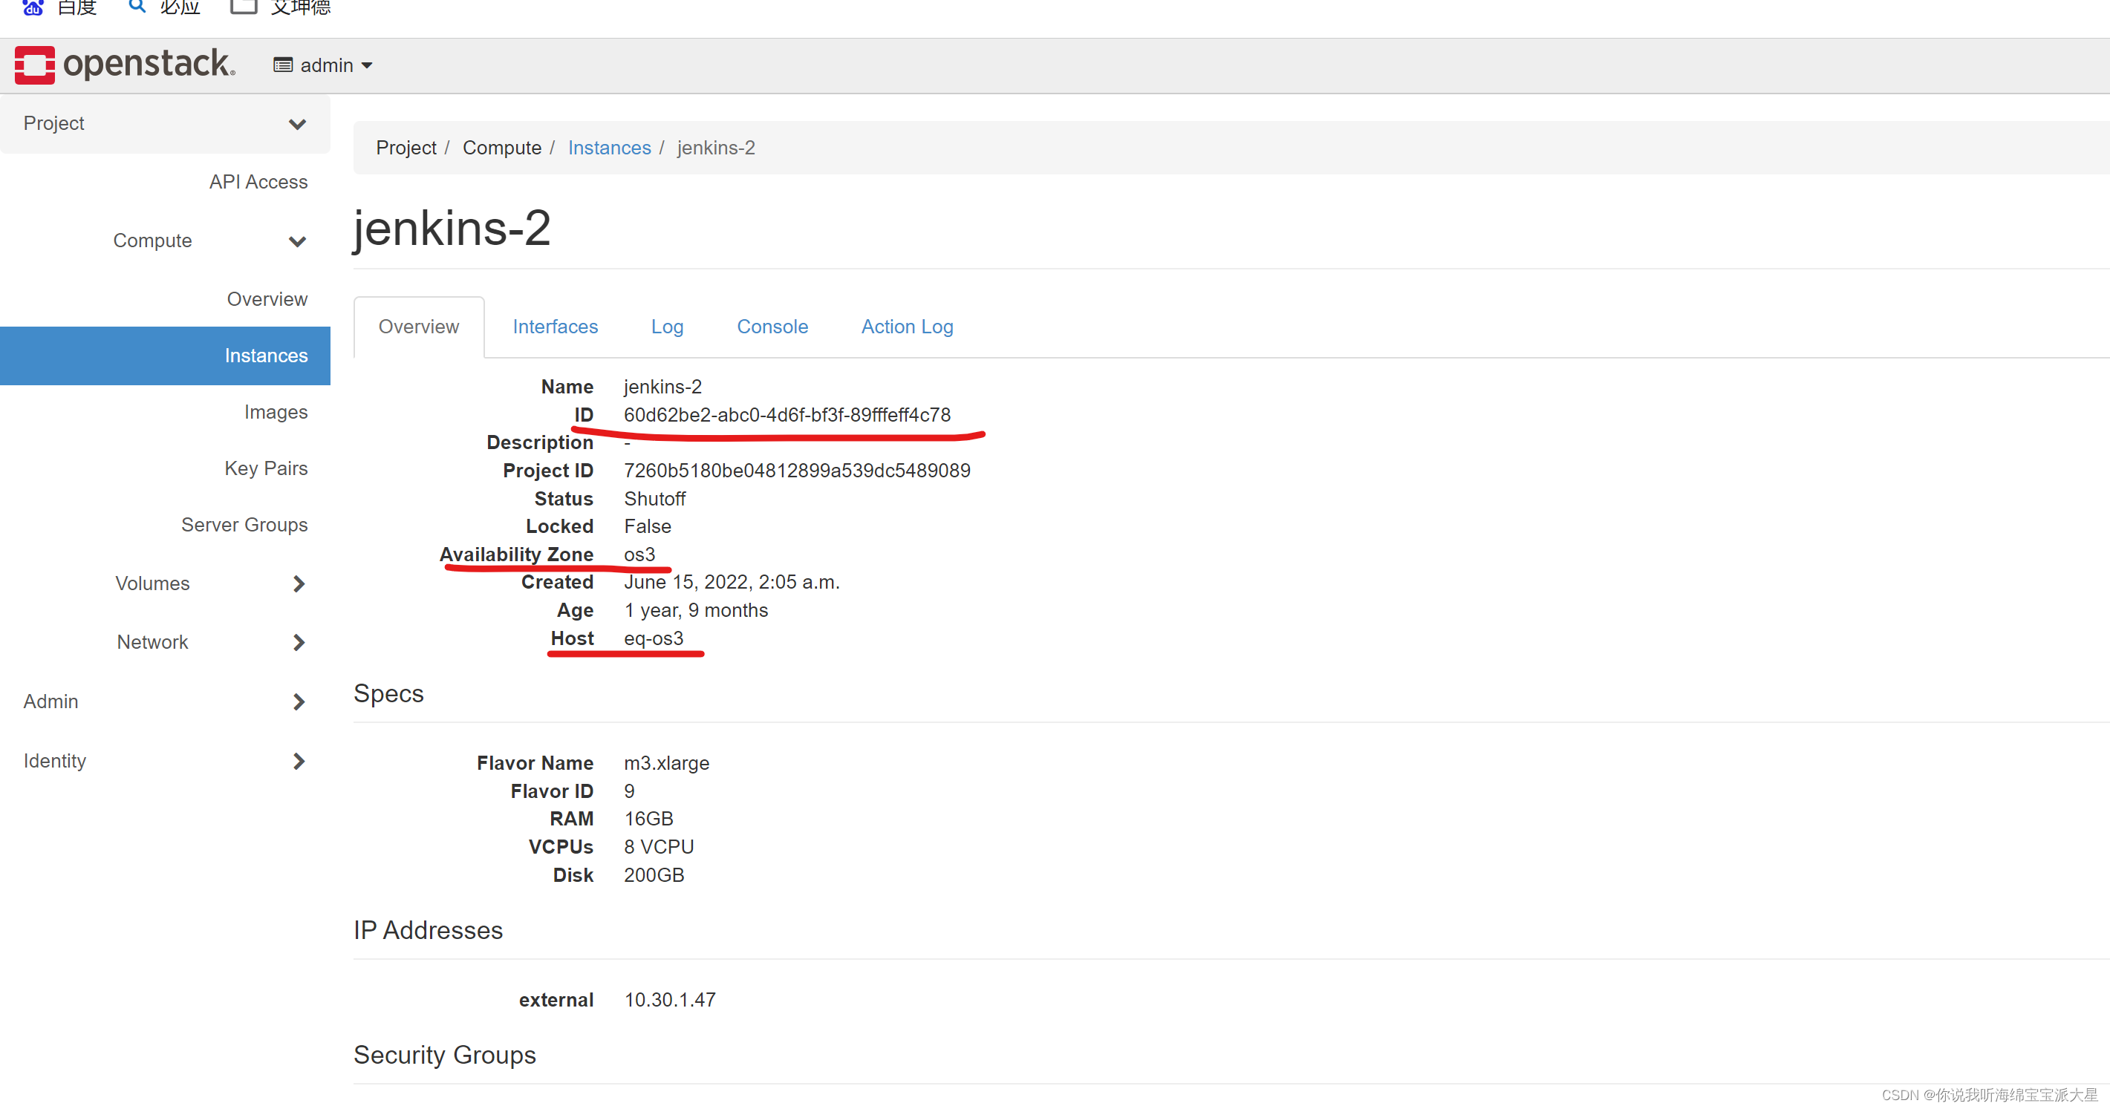Switch to the Console tab

pyautogui.click(x=772, y=327)
